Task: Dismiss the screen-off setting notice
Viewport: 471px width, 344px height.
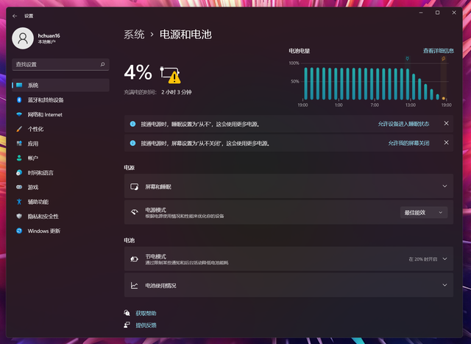Action: click(447, 142)
